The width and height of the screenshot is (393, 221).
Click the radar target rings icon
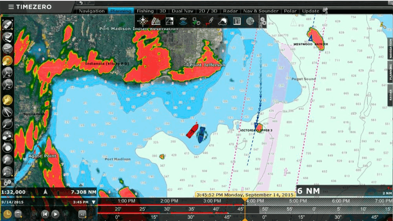(250, 21)
